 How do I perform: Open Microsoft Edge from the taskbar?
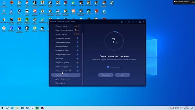pyautogui.click(x=12, y=108)
